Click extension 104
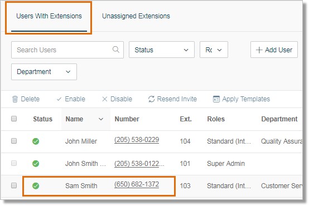Viewport: 309px width, 206px height. point(185,141)
